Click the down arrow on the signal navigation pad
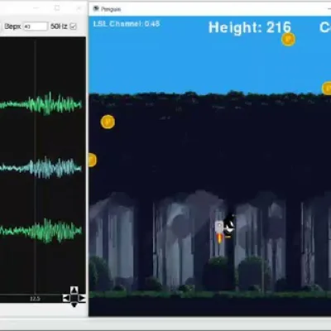The width and height of the screenshot is (331, 331). click(x=74, y=305)
